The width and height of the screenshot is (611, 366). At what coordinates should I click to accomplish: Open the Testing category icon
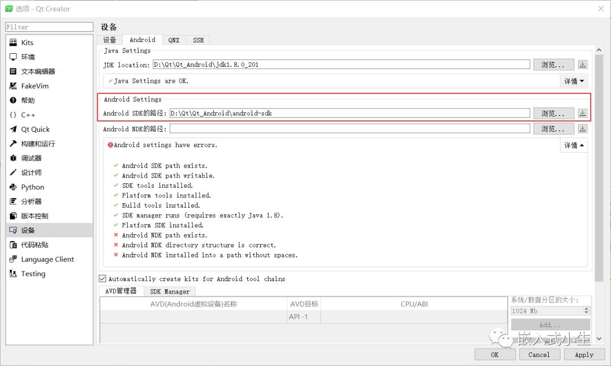pyautogui.click(x=13, y=274)
